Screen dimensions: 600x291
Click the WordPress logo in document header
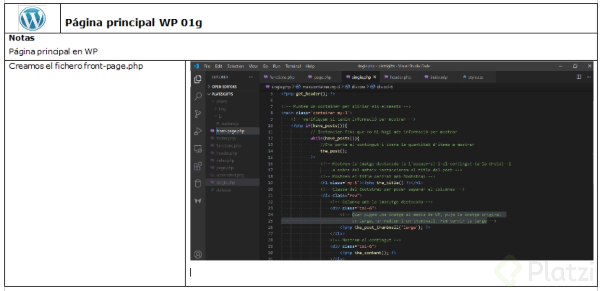tap(32, 19)
